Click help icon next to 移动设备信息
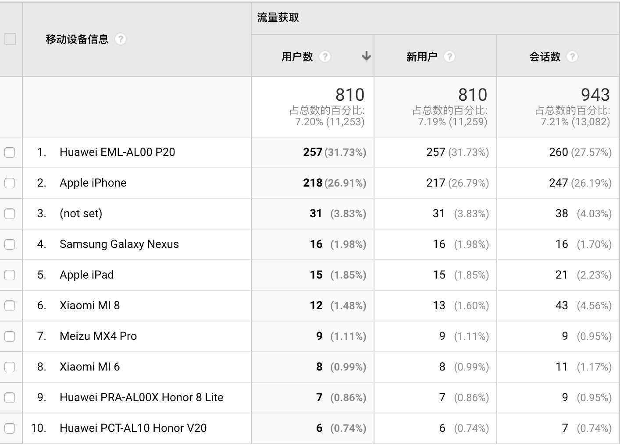This screenshot has height=445, width=620. tap(121, 39)
